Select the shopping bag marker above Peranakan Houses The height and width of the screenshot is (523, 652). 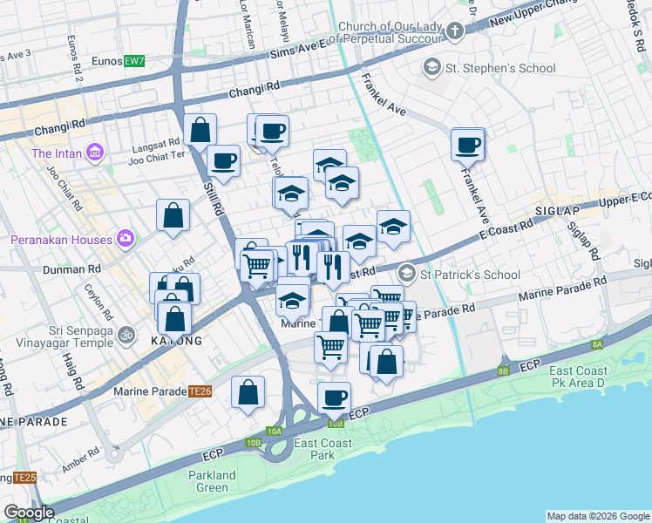point(173,216)
